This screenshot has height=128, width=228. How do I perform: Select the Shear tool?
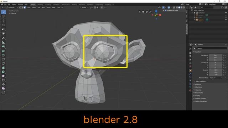3,89
